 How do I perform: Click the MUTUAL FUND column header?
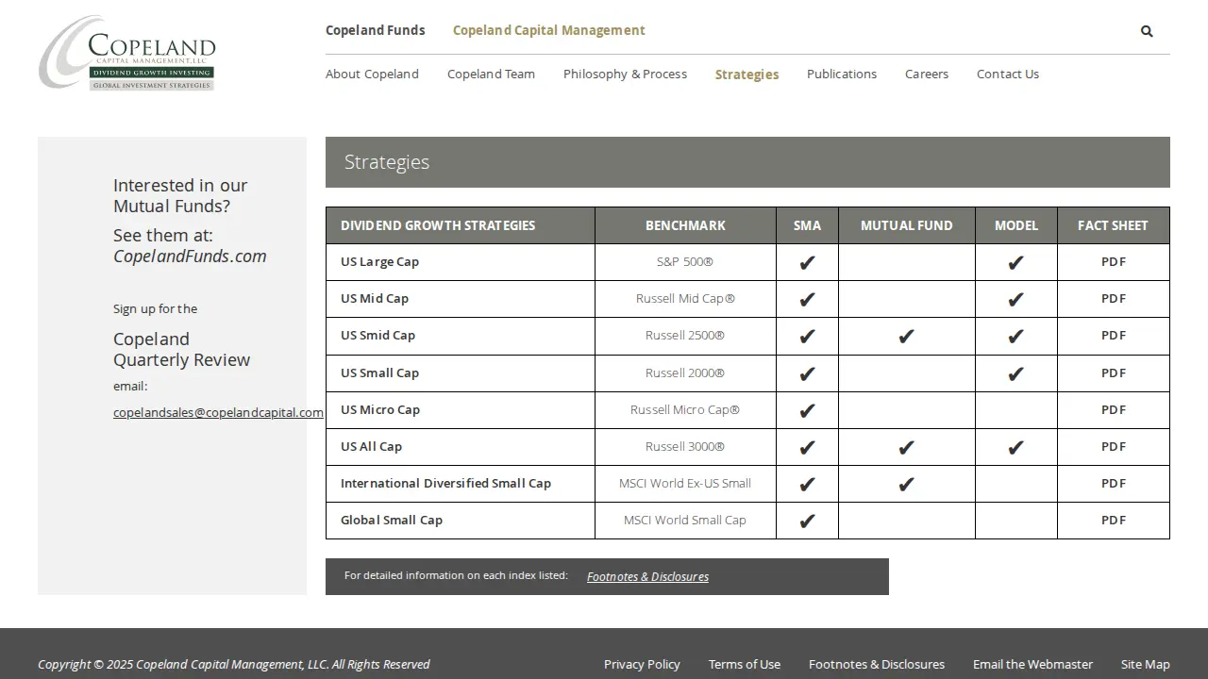(907, 225)
